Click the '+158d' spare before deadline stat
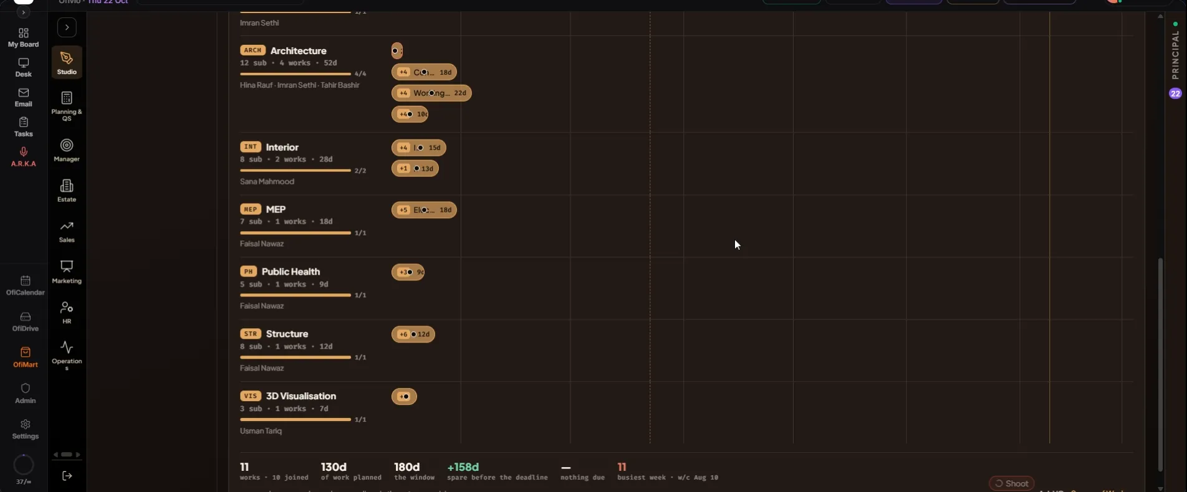Screen dimensions: 1187x492 pos(497,471)
